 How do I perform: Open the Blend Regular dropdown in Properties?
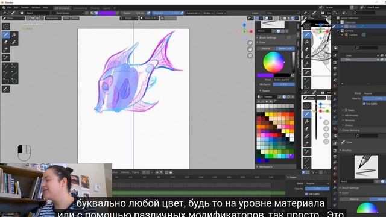(x=374, y=93)
